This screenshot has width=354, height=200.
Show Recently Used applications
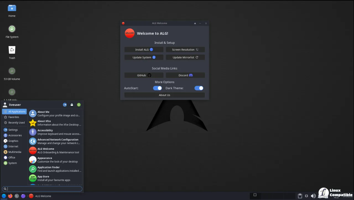point(14,123)
